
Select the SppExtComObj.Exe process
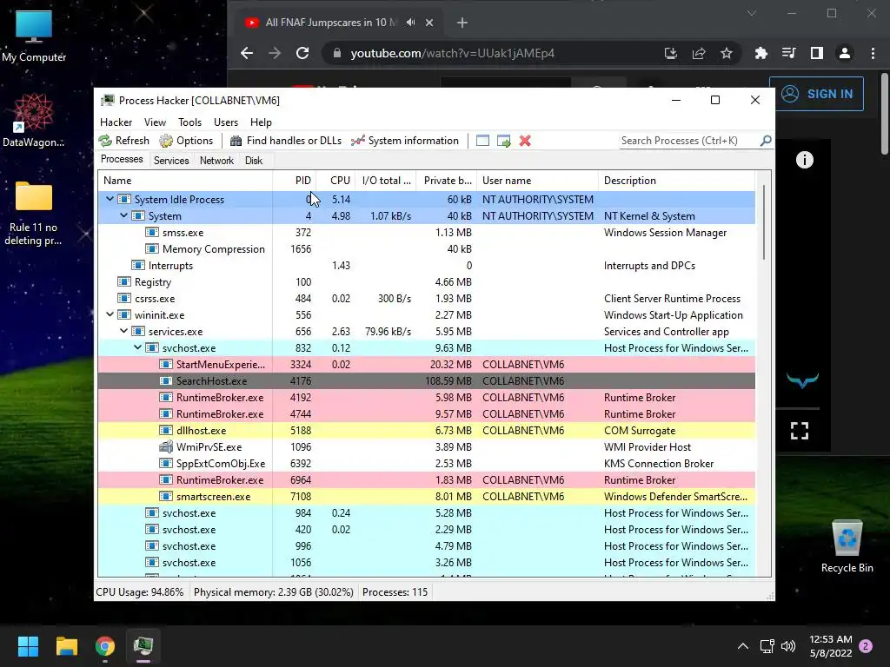(426, 463)
